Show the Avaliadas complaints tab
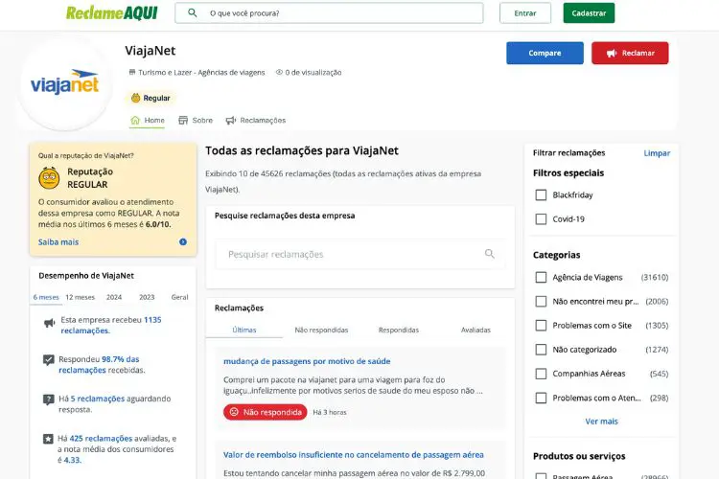Screen dimensions: 719x479 (x=475, y=330)
